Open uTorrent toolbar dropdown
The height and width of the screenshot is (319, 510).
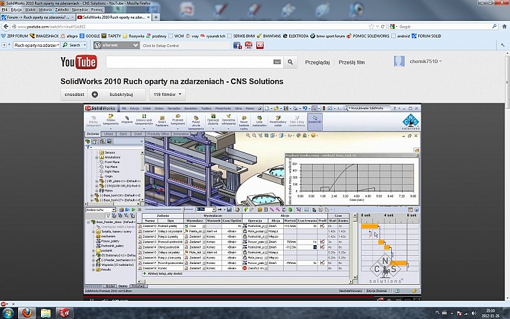point(136,45)
